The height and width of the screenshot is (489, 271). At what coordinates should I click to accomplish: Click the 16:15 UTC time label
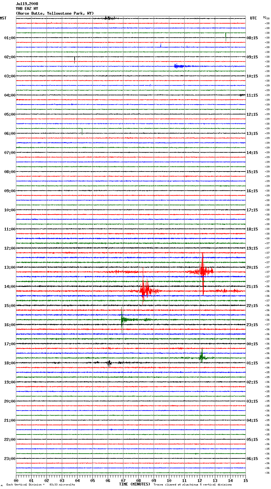tap(252, 191)
